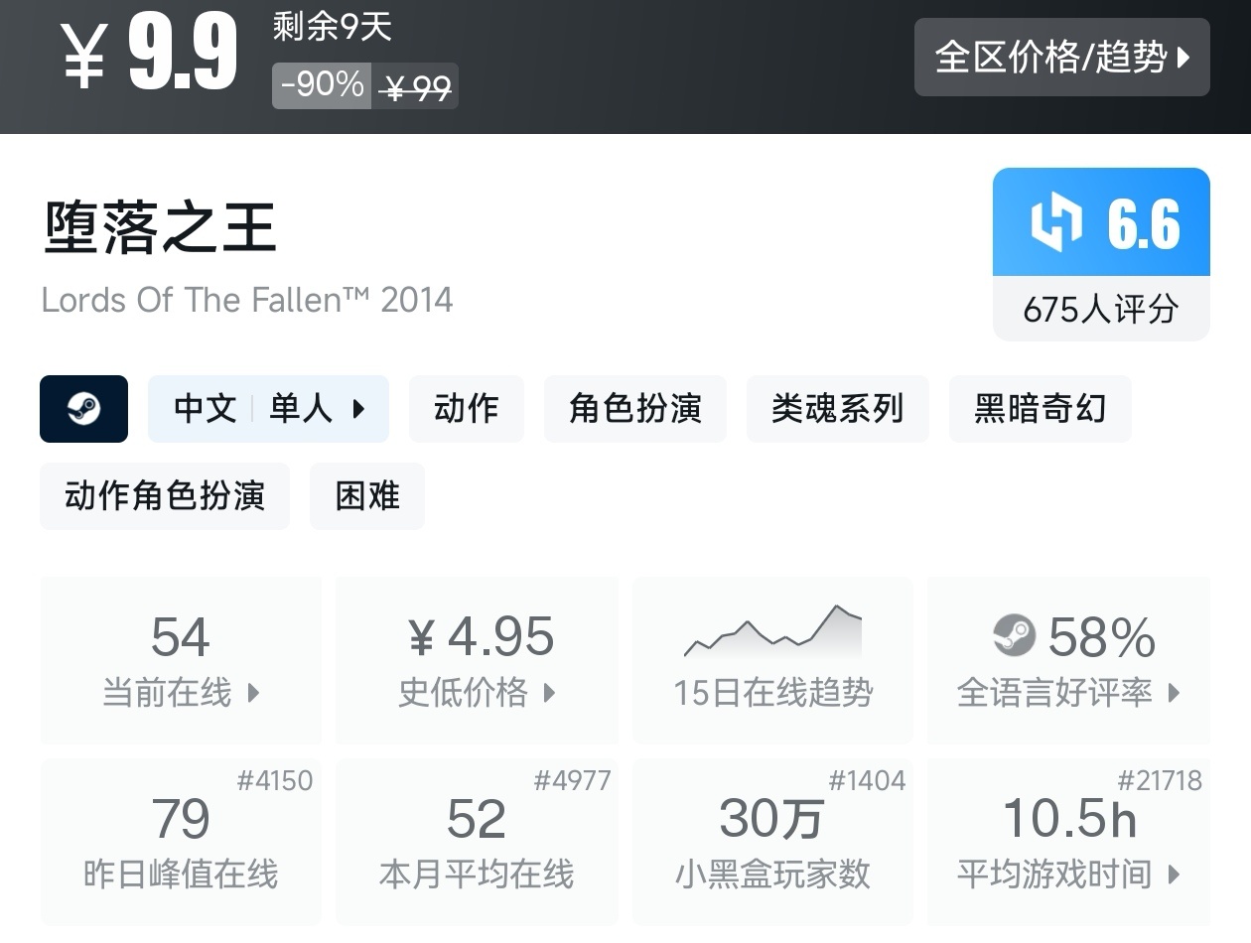Expand the 中文 单人 language options
The image size is (1251, 943).
pos(268,409)
